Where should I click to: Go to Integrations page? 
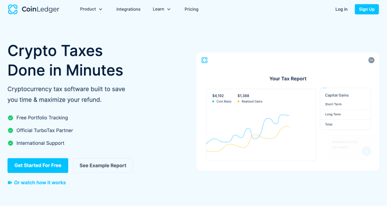[x=128, y=9]
